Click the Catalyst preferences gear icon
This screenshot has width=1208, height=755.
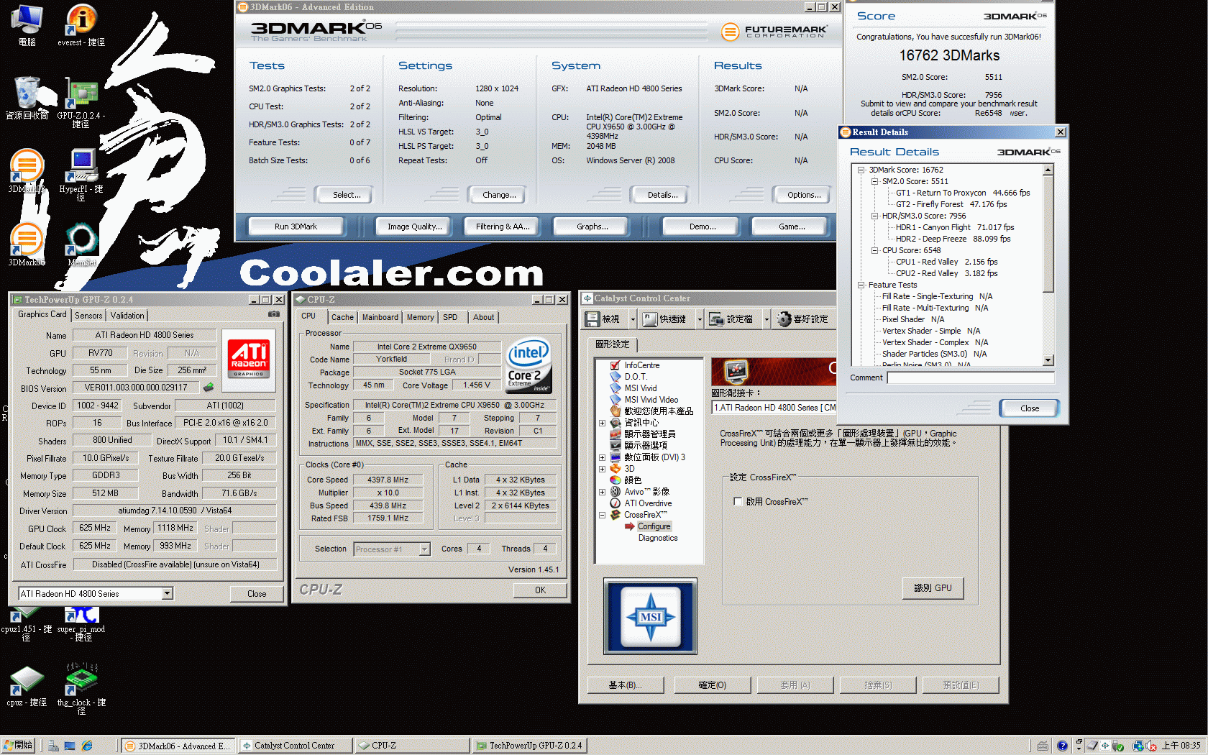[x=784, y=319]
